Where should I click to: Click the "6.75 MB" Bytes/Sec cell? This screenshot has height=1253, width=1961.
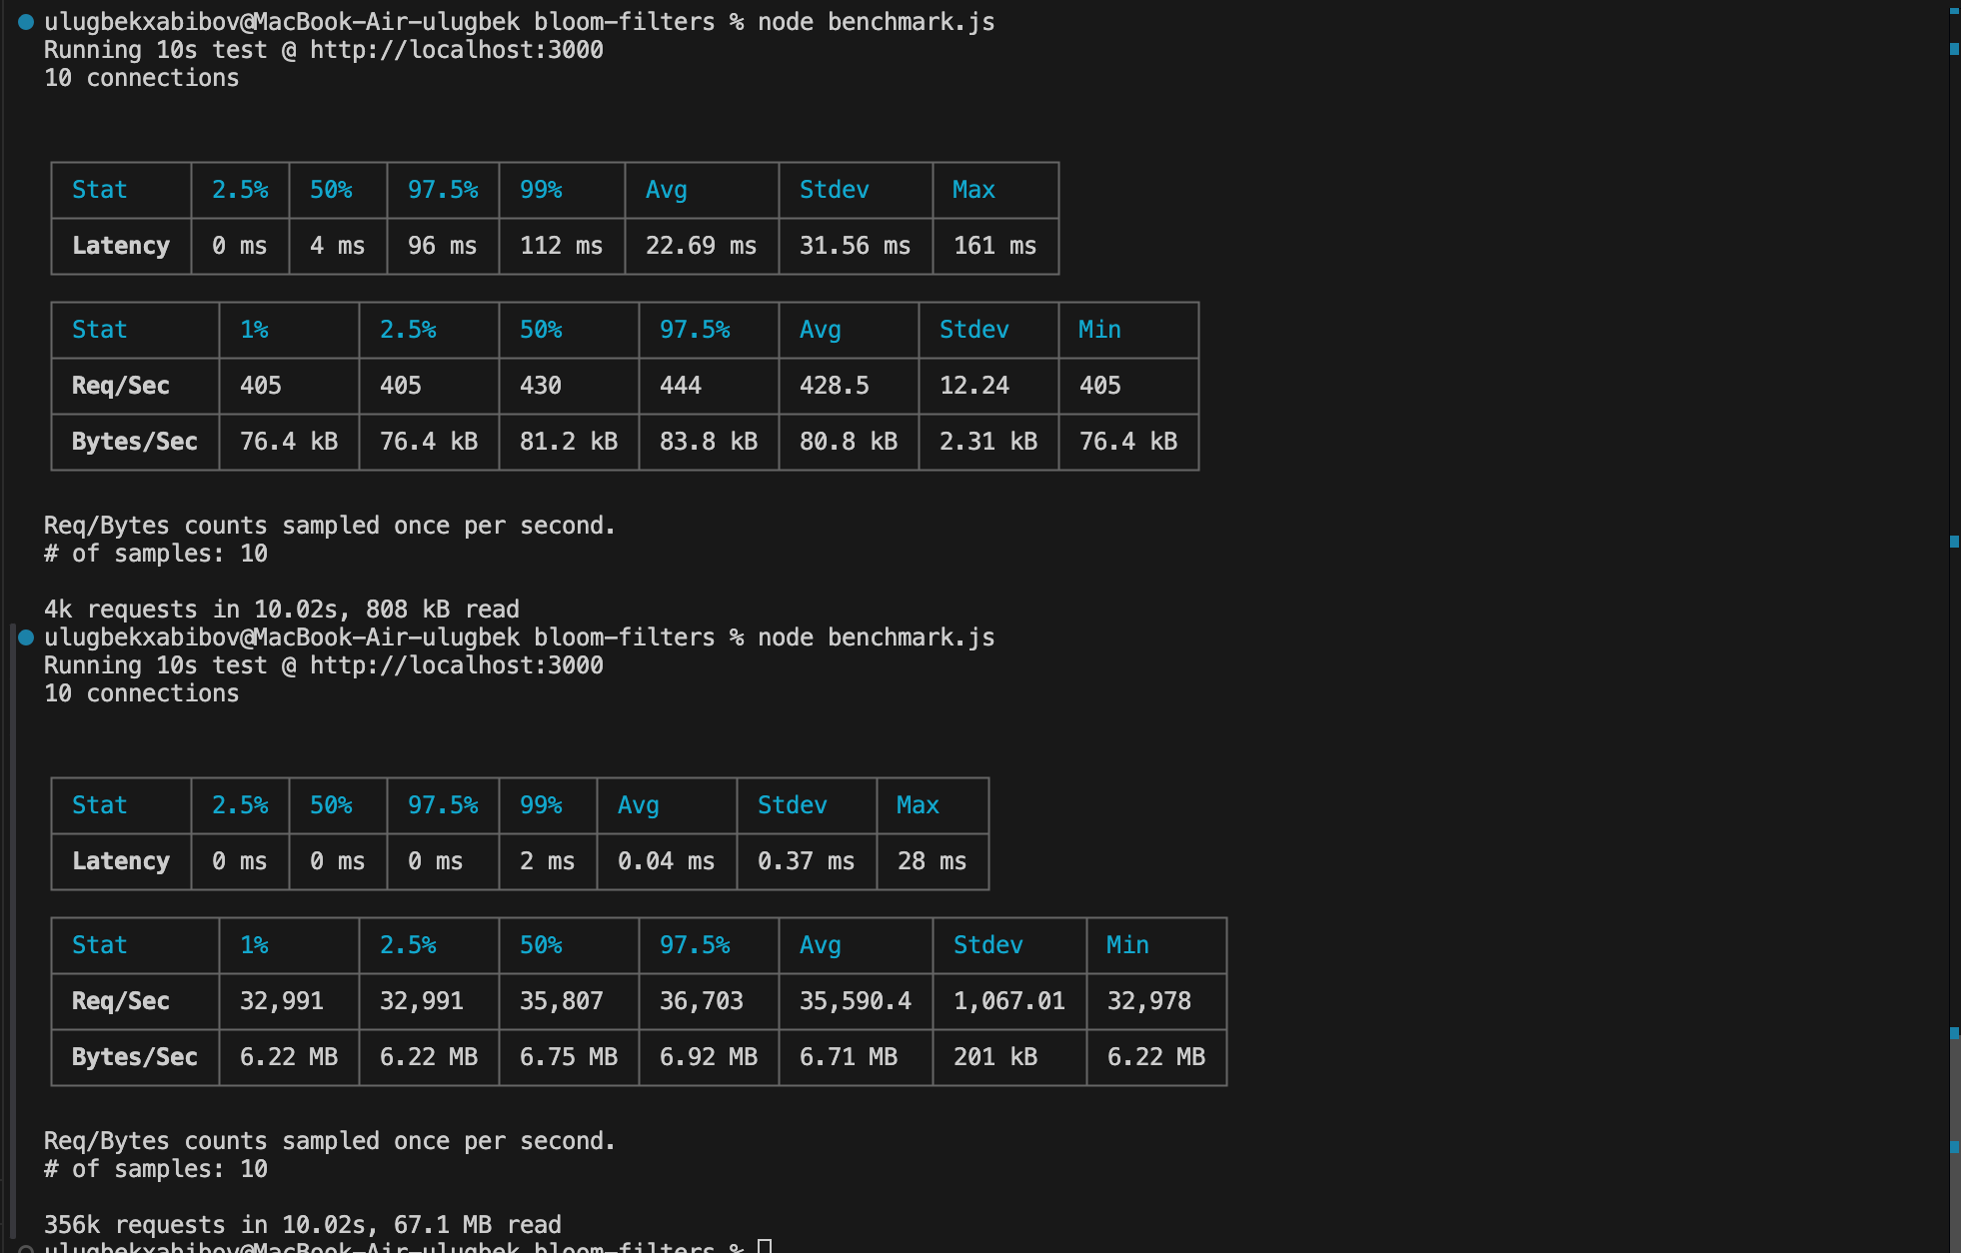coord(568,1057)
